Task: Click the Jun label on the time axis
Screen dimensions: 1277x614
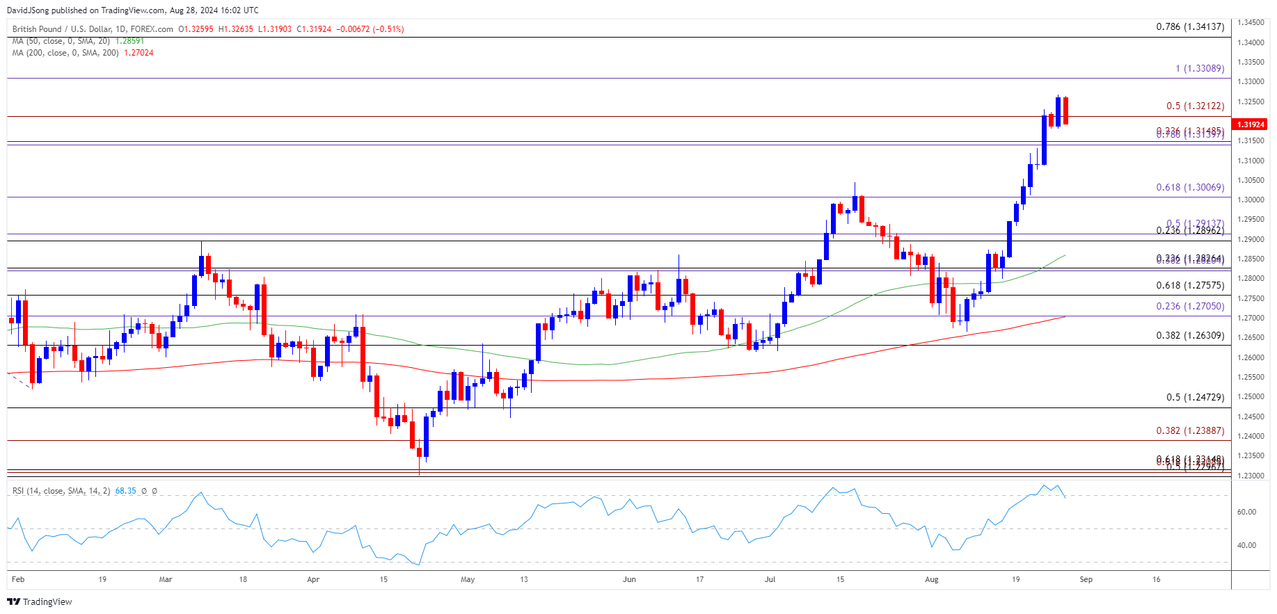Action: coord(629,580)
